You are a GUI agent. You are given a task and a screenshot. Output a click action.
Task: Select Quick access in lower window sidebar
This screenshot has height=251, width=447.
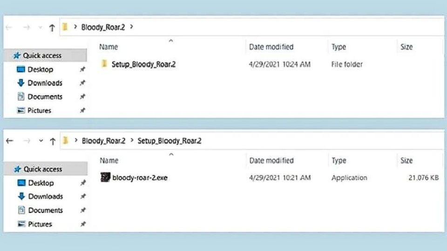[x=46, y=169]
